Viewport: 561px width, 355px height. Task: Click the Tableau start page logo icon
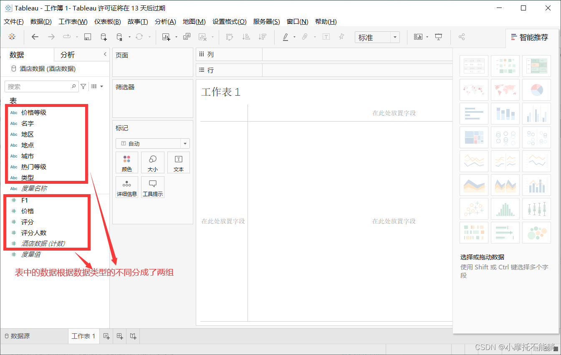12,37
